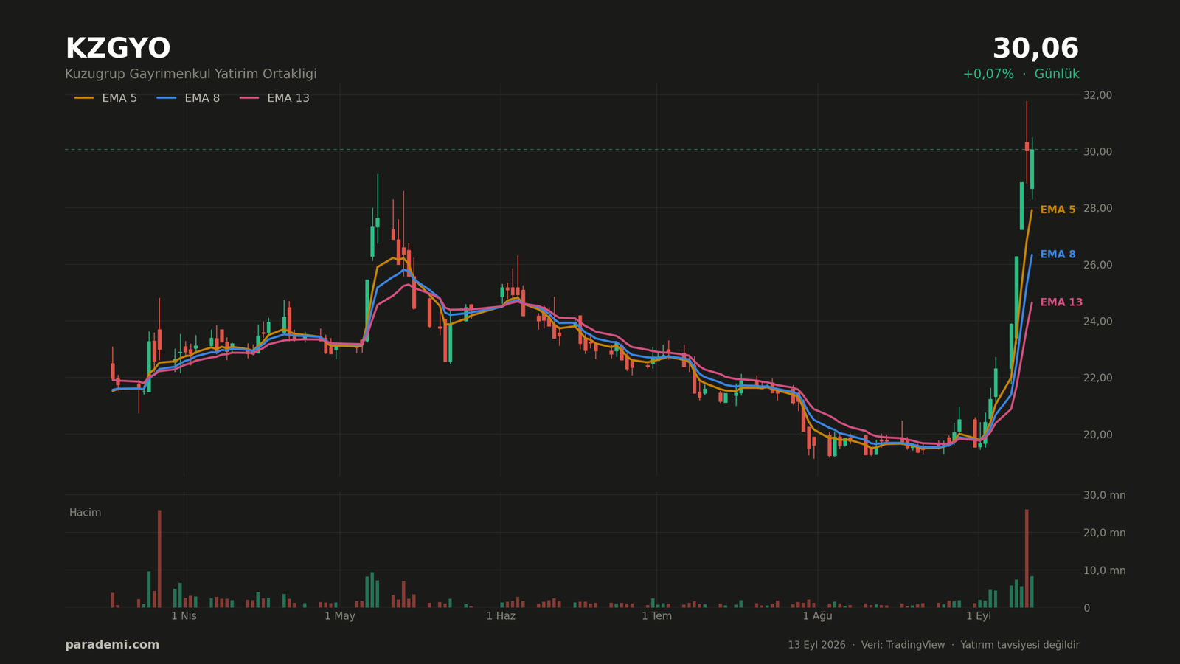The height and width of the screenshot is (664, 1180).
Task: Click the pink EMA 13 end-of-line label
Action: (x=1061, y=302)
